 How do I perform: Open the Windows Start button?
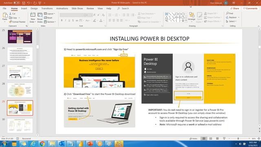(4, 144)
